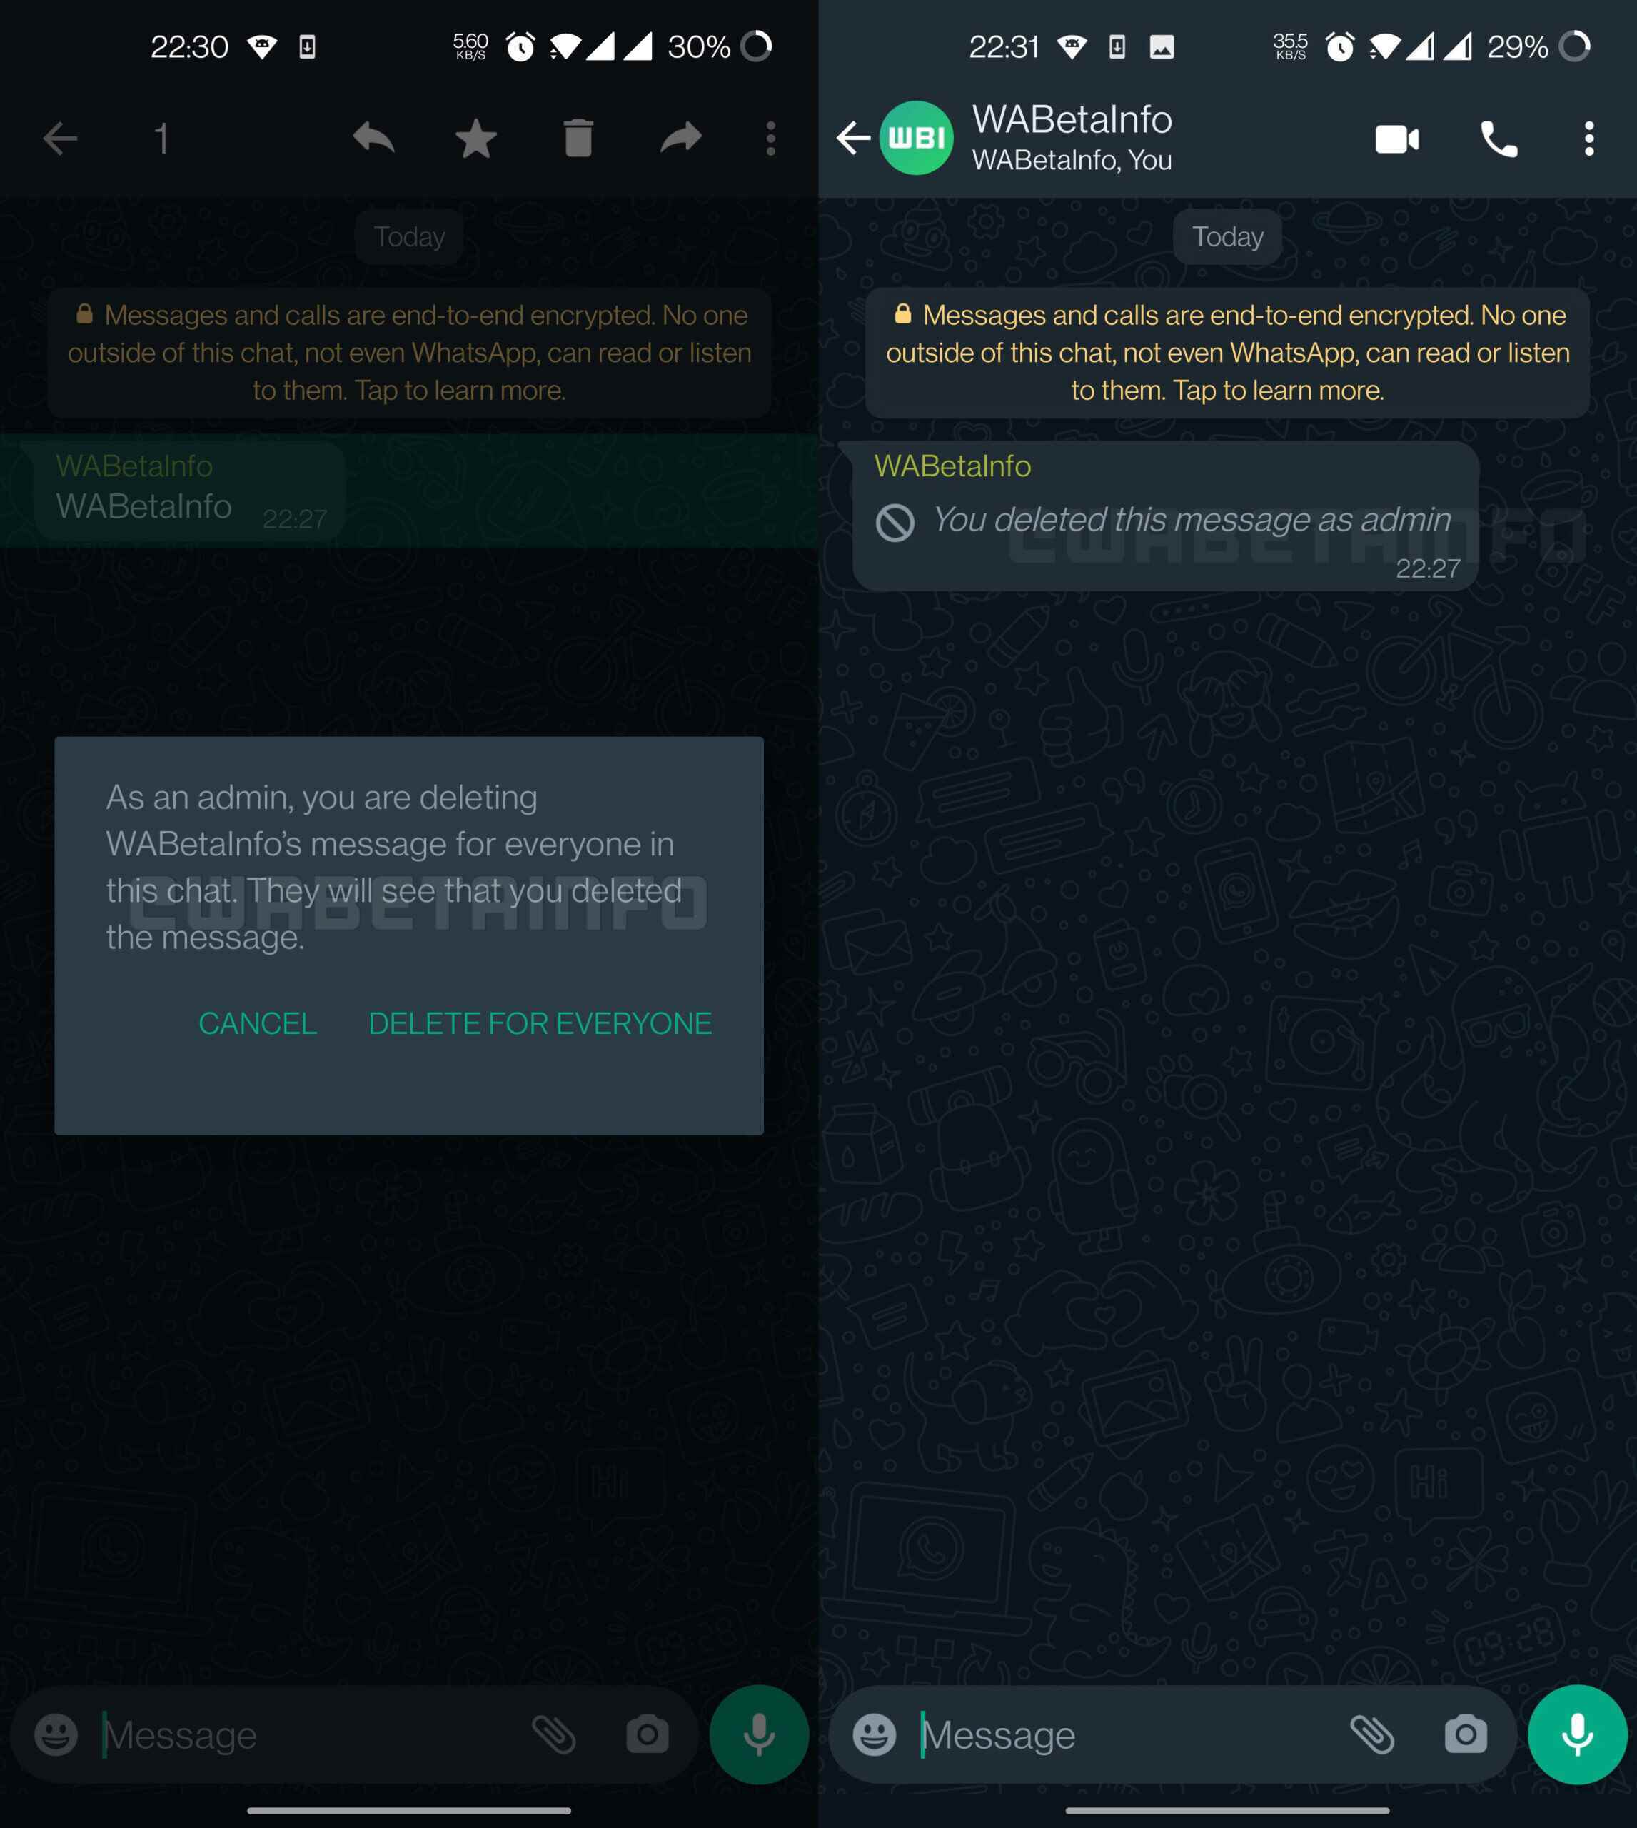Image resolution: width=1637 pixels, height=1828 pixels.
Task: Tap the three-dot menu in top-left chat view
Action: pyautogui.click(x=771, y=139)
